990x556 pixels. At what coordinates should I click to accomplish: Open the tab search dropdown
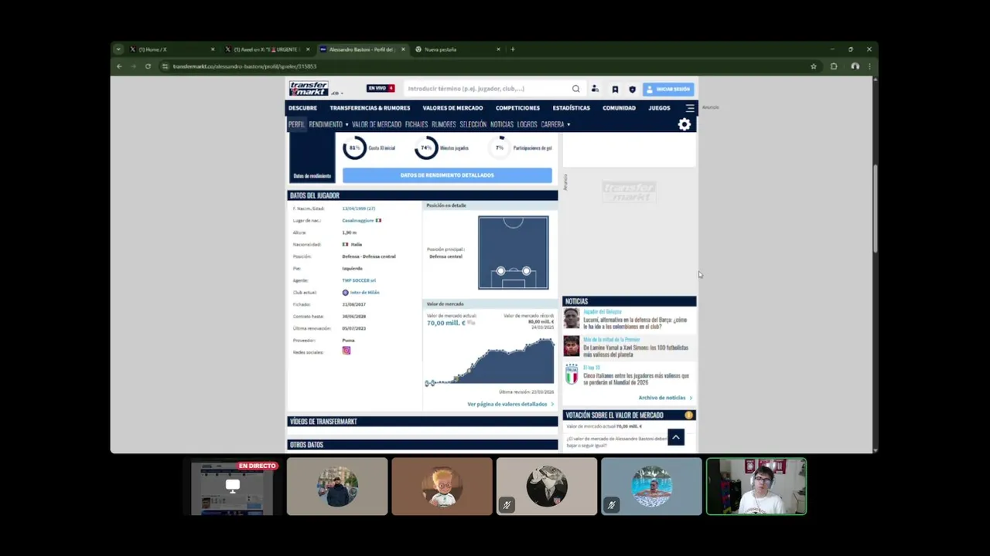pyautogui.click(x=118, y=49)
